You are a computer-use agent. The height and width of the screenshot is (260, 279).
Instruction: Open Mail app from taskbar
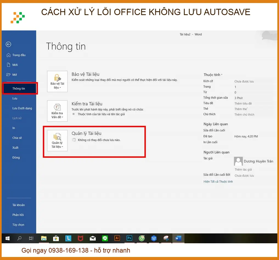click(93, 238)
